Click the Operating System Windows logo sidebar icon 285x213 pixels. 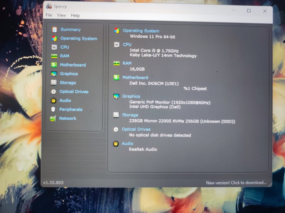[54, 38]
